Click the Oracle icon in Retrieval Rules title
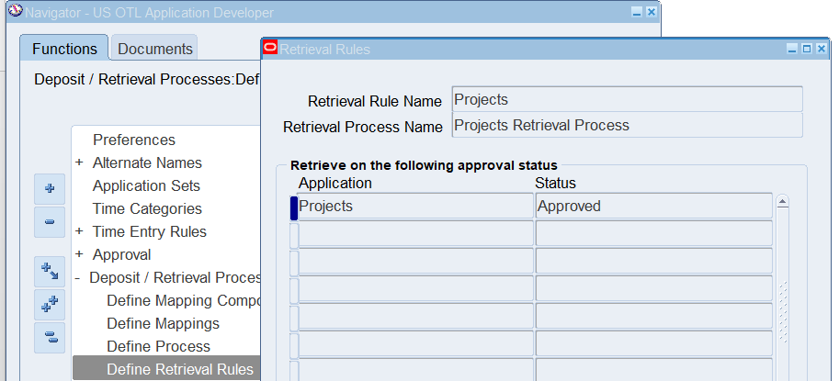Screen dimensions: 839x381 (x=270, y=49)
